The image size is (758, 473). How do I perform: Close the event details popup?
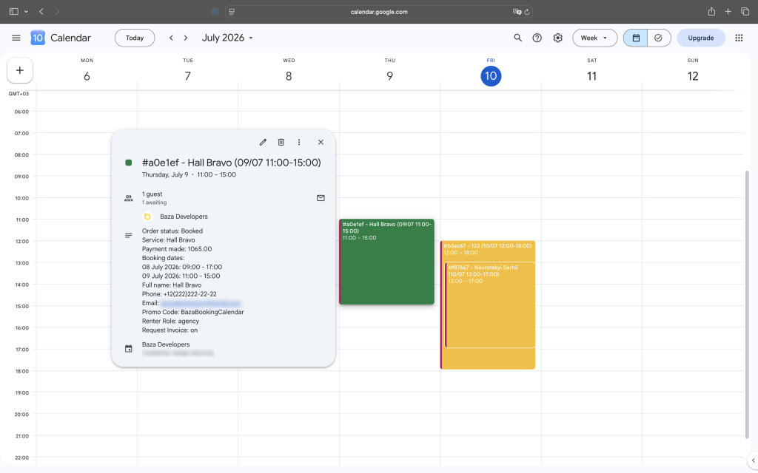[321, 142]
